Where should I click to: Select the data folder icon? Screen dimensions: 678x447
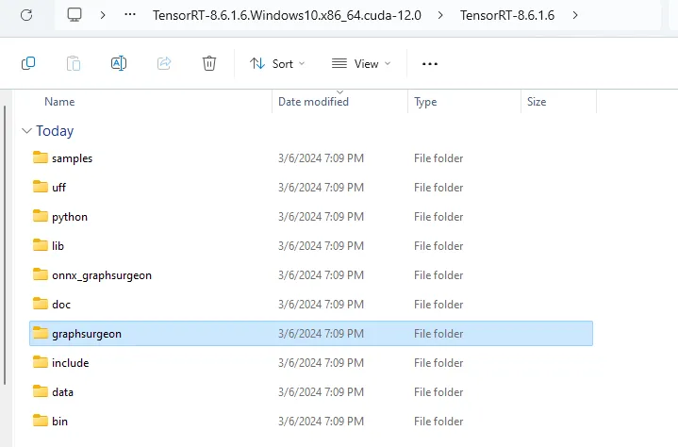pyautogui.click(x=41, y=391)
